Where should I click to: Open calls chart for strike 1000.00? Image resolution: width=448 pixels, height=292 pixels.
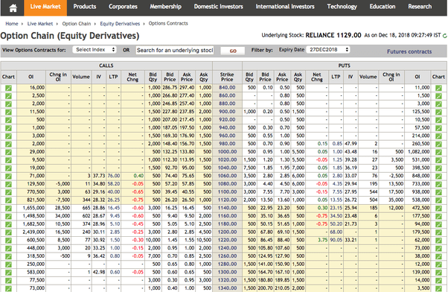click(x=8, y=152)
